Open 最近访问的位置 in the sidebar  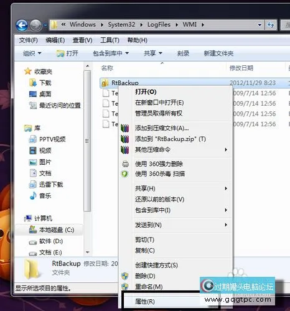tap(55, 105)
